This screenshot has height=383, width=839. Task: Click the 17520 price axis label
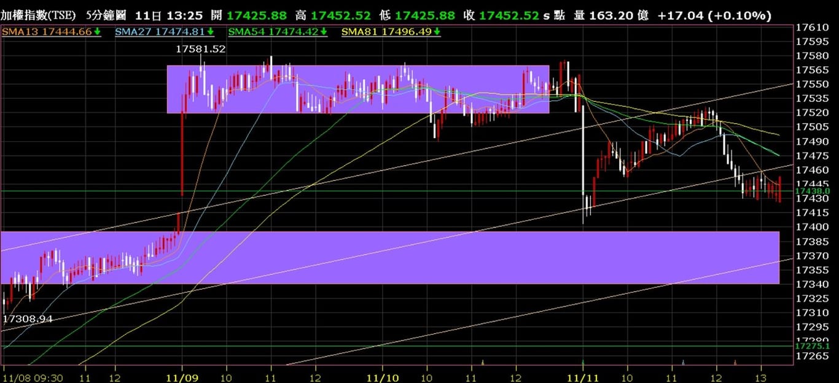pos(812,113)
